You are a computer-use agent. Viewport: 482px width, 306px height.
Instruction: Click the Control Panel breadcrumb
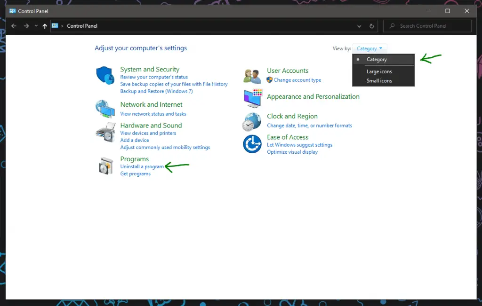82,26
